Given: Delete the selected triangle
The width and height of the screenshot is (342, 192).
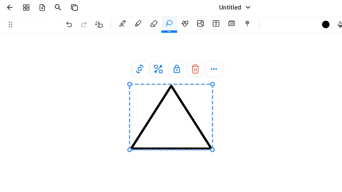Looking at the screenshot, I should [195, 69].
